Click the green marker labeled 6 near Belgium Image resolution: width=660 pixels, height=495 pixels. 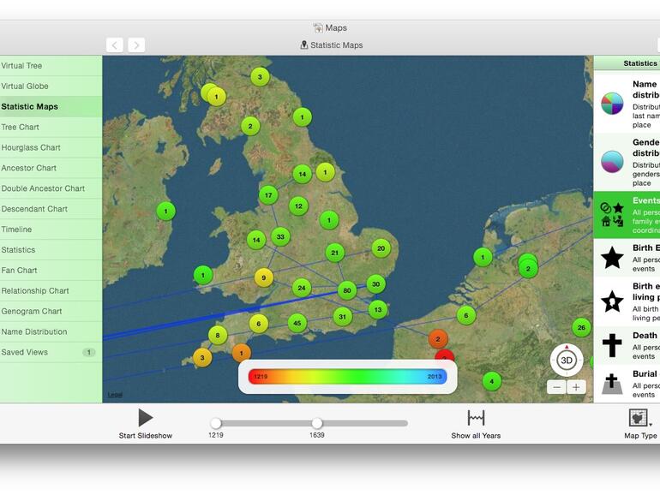(x=466, y=315)
